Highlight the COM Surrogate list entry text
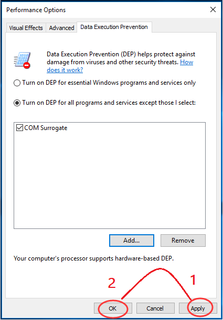Image resolution: width=223 pixels, height=320 pixels. [46, 128]
